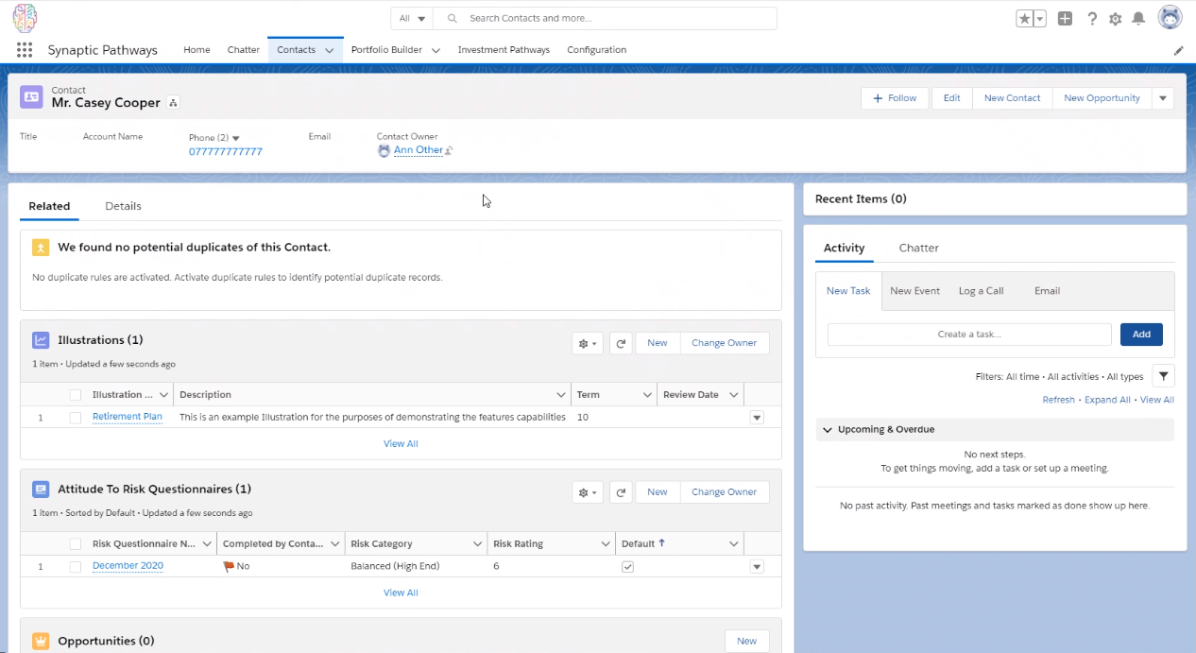Click the Opportunities crown icon

[41, 641]
